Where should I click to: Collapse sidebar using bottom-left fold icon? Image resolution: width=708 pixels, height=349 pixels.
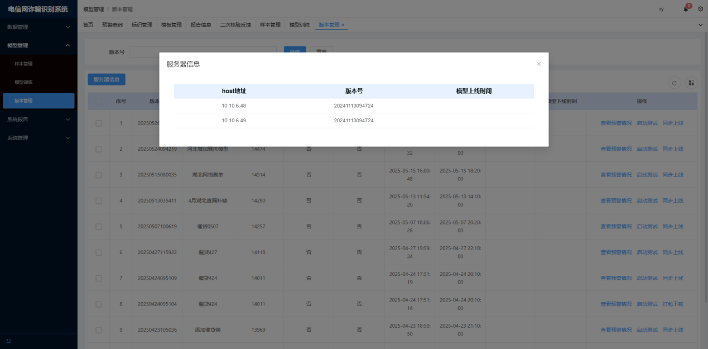[x=9, y=341]
